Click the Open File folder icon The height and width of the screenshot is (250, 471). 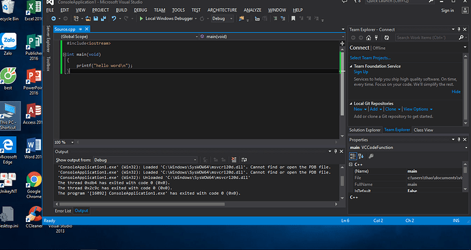(88, 18)
